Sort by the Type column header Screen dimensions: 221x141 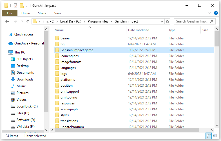click(172, 30)
